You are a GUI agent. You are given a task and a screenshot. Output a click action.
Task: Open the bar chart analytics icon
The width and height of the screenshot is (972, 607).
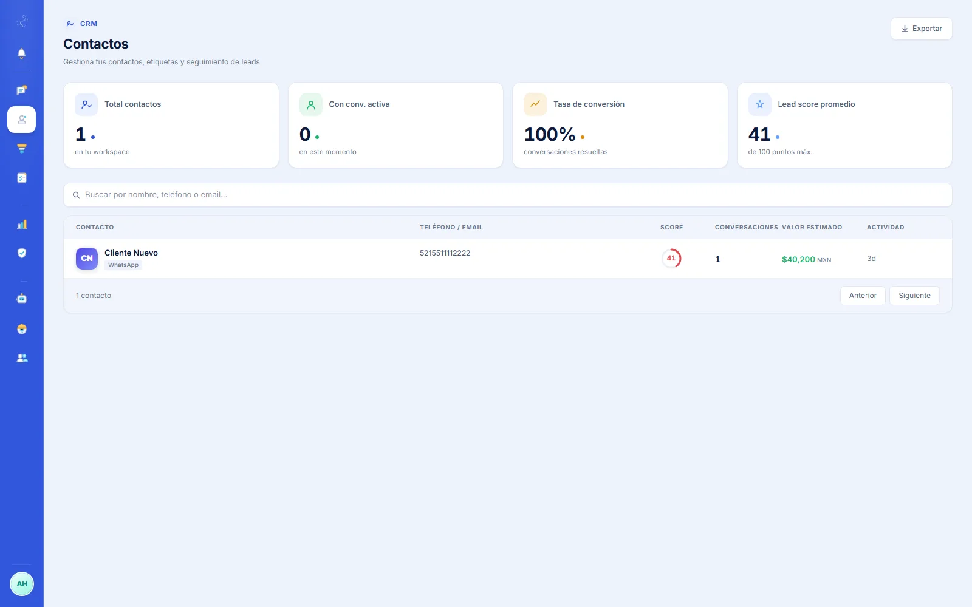(x=21, y=225)
